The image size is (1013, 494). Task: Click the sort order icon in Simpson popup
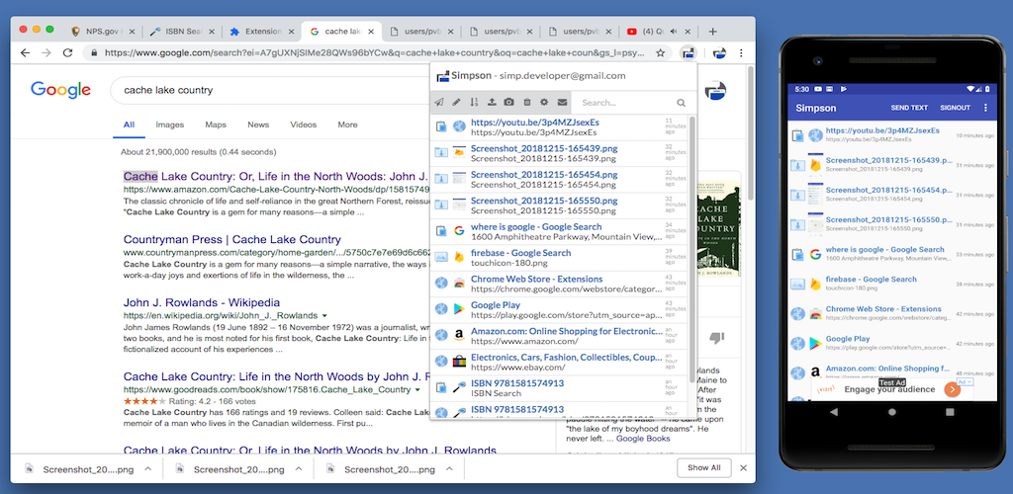tap(474, 102)
